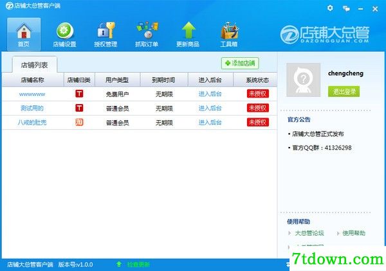The width and height of the screenshot is (386, 271).
Task: Log out with the 退出登录 button
Action: click(344, 91)
